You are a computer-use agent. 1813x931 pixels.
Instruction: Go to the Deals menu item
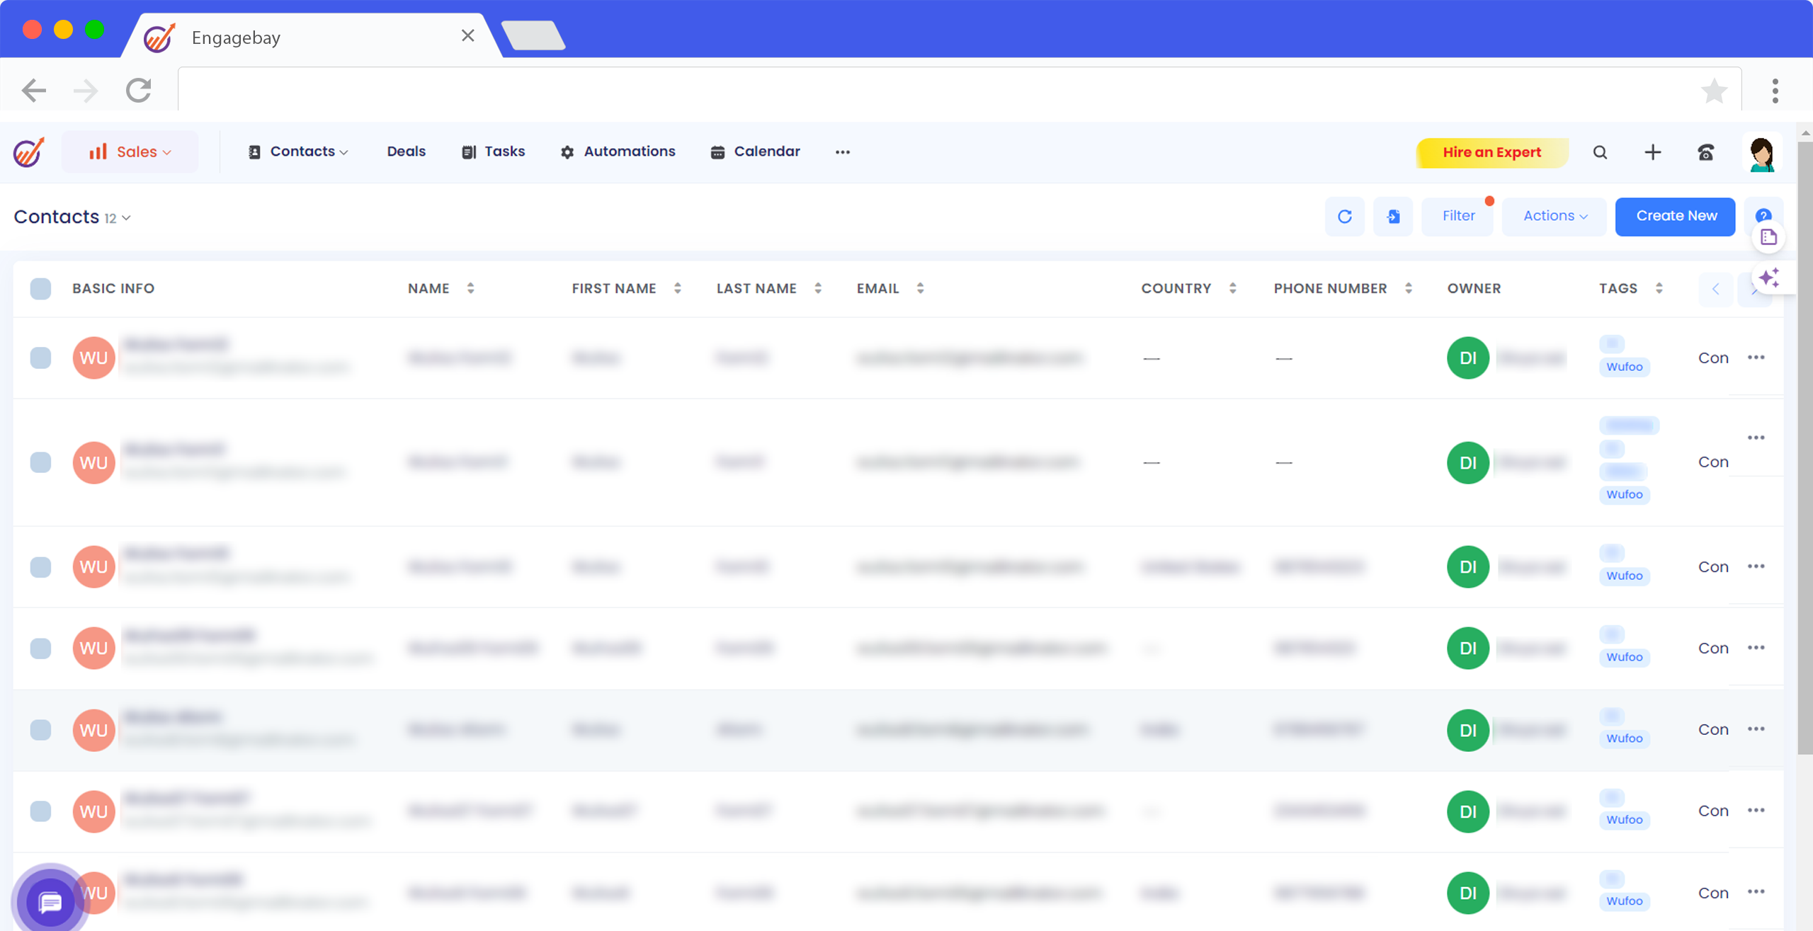point(406,152)
